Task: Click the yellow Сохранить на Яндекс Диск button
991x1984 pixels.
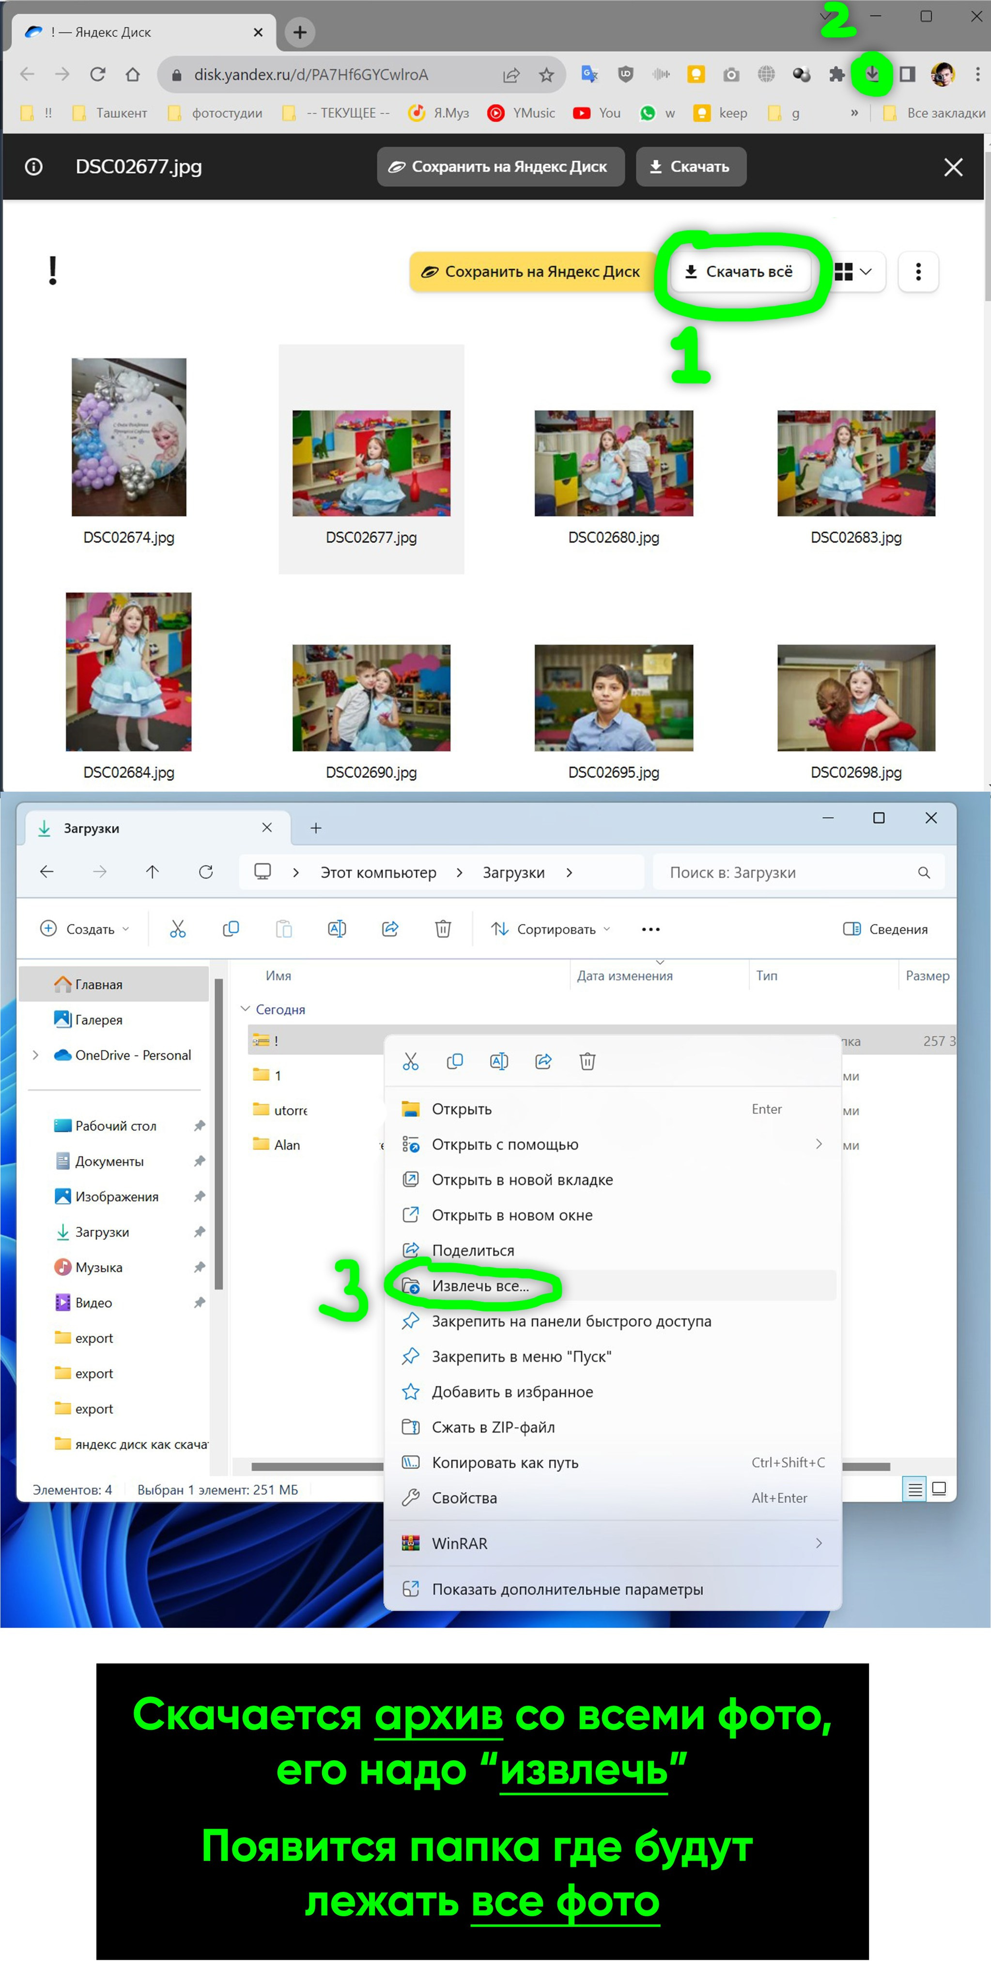Action: (530, 271)
